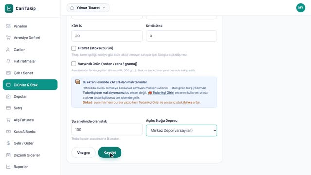Image resolution: width=311 pixels, height=175 pixels.
Task: Select the Veresiye Defteri cart icon
Action: 8,38
